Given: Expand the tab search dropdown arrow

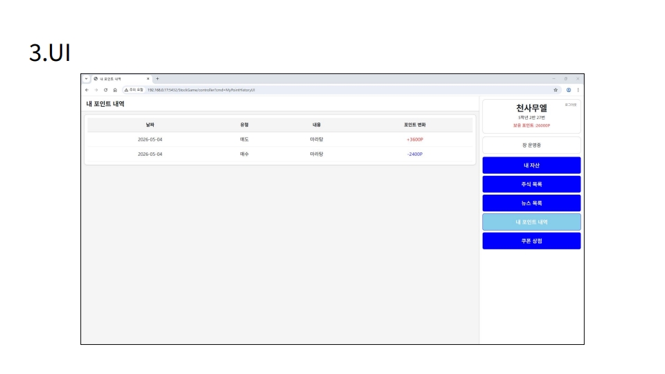Looking at the screenshot, I should point(86,79).
